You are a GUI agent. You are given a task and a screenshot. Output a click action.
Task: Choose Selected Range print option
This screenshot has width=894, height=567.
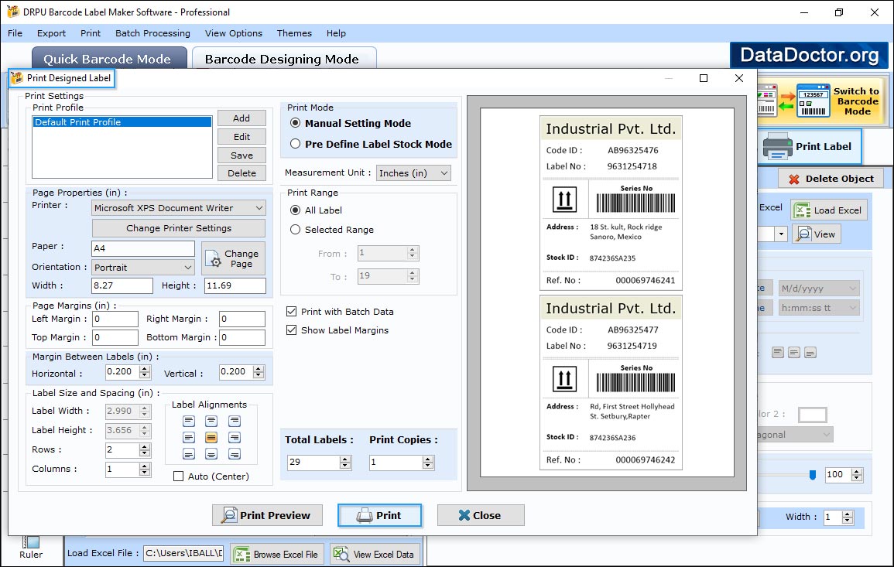click(296, 230)
